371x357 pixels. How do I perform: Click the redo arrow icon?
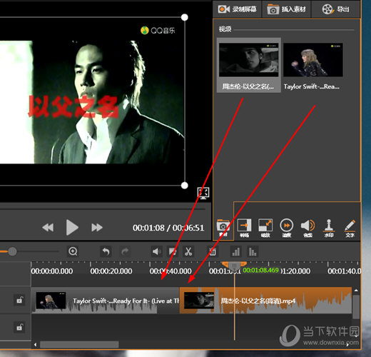(125, 251)
